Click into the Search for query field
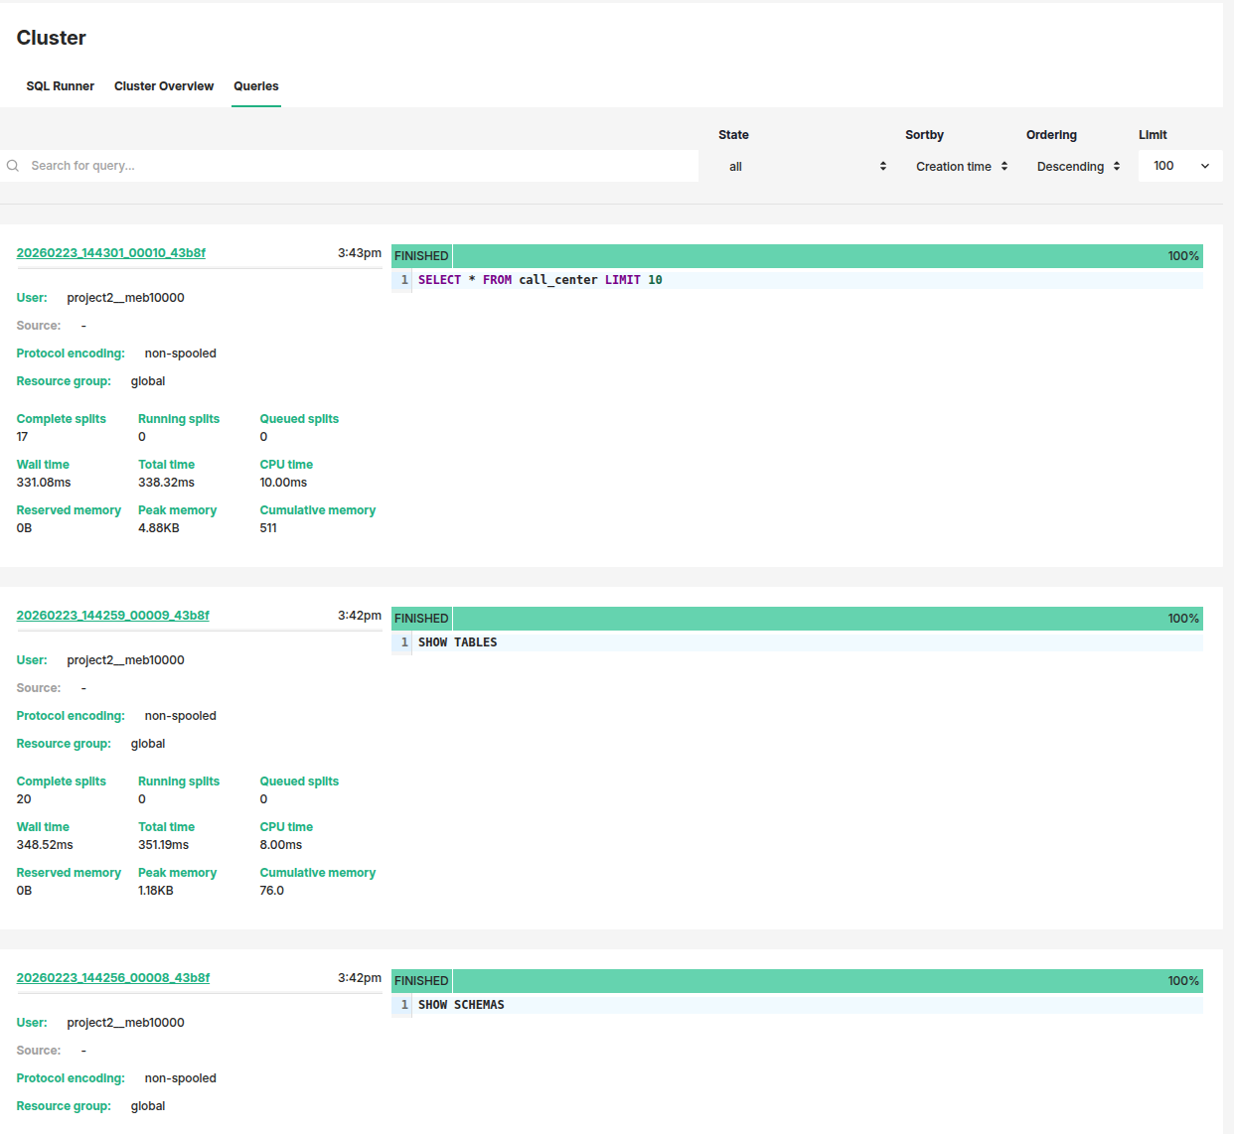The width and height of the screenshot is (1234, 1134). [358, 166]
